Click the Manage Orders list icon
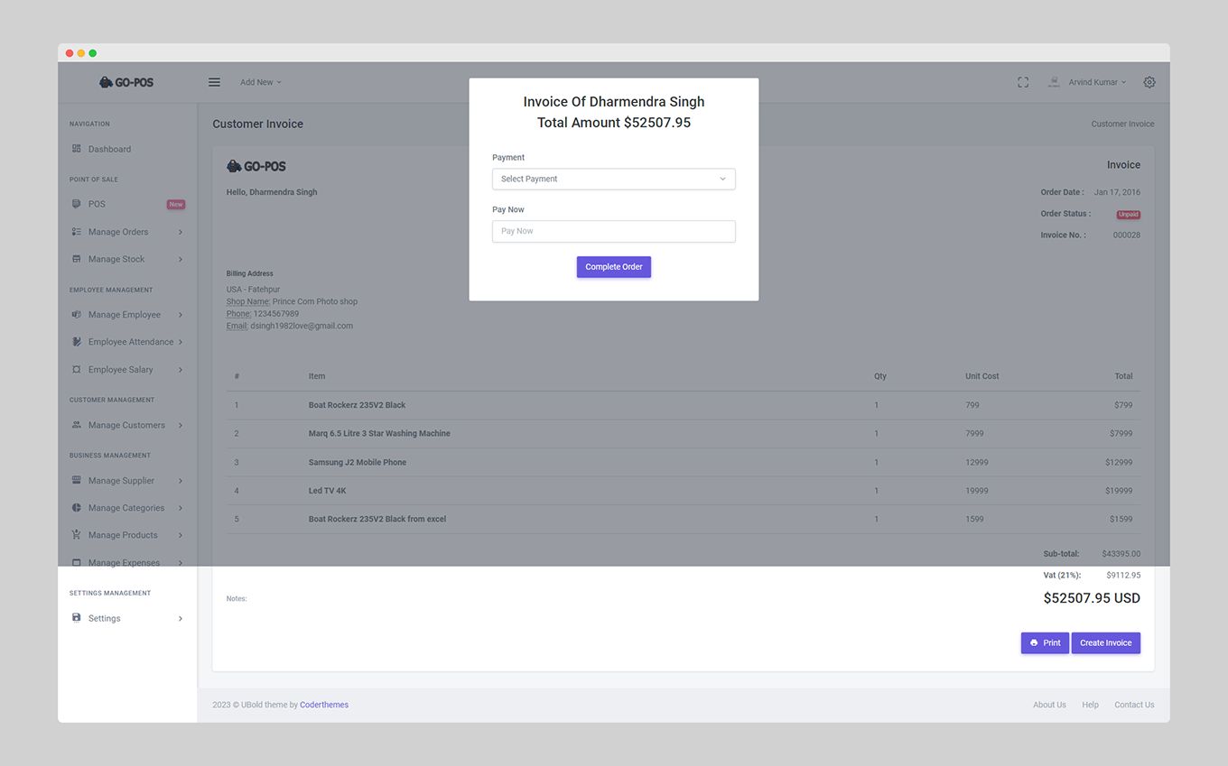 [77, 232]
